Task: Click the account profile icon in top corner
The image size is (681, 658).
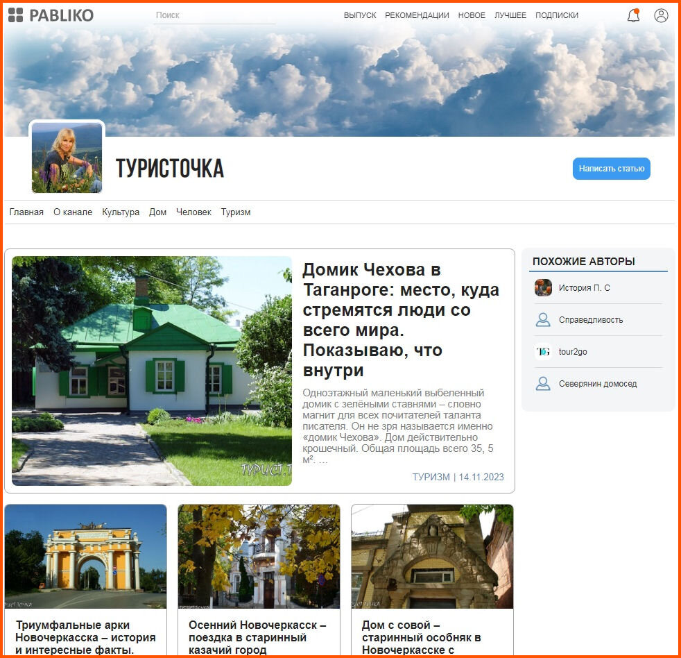Action: [x=660, y=15]
